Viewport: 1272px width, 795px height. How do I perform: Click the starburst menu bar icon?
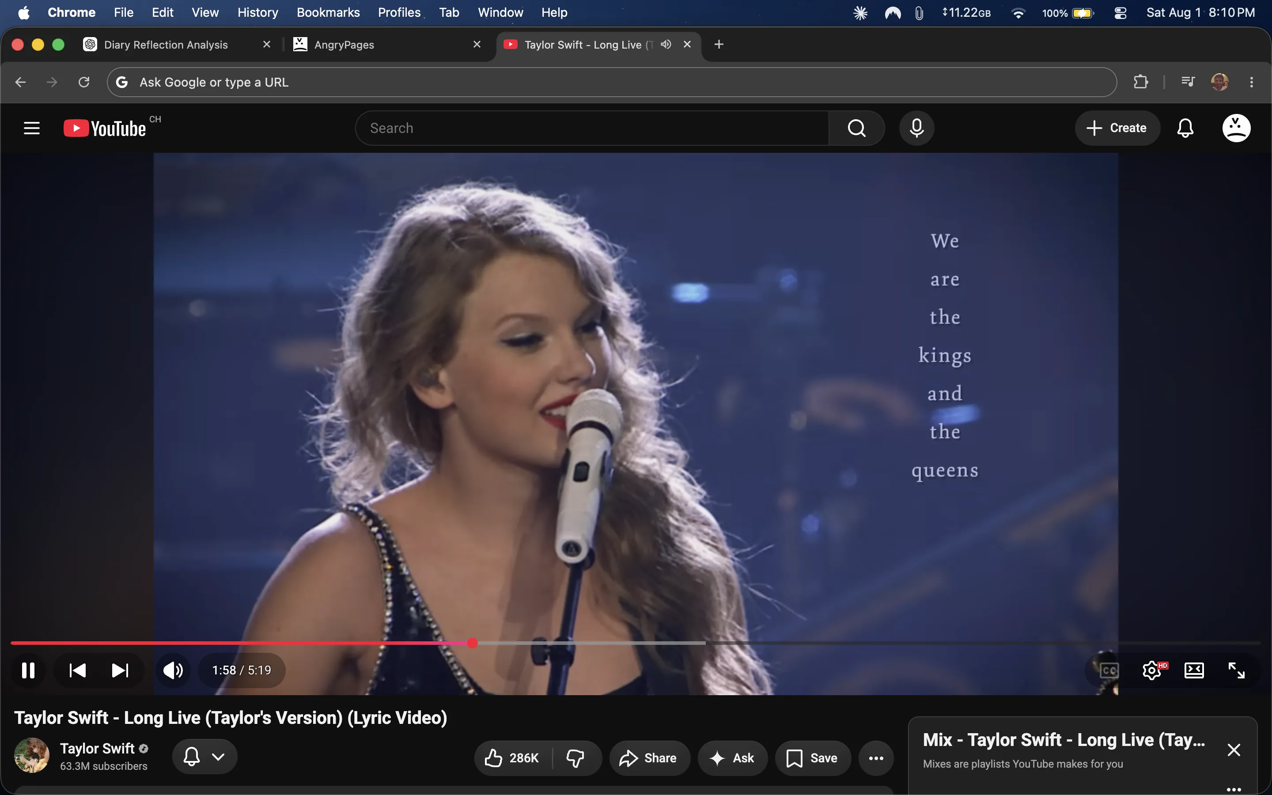coord(860,13)
